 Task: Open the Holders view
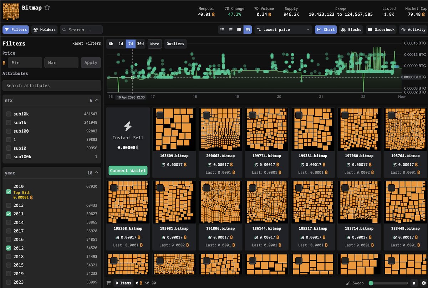[x=45, y=30]
